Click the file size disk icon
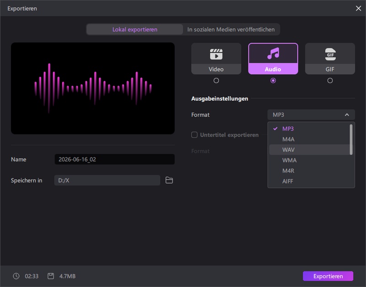This screenshot has height=287, width=366. coord(51,276)
